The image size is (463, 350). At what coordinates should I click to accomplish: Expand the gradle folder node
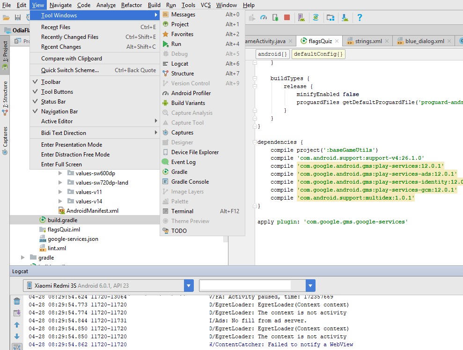(23, 258)
